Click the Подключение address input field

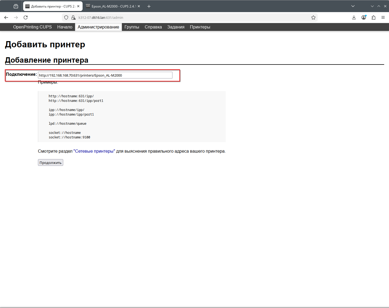[x=105, y=75]
